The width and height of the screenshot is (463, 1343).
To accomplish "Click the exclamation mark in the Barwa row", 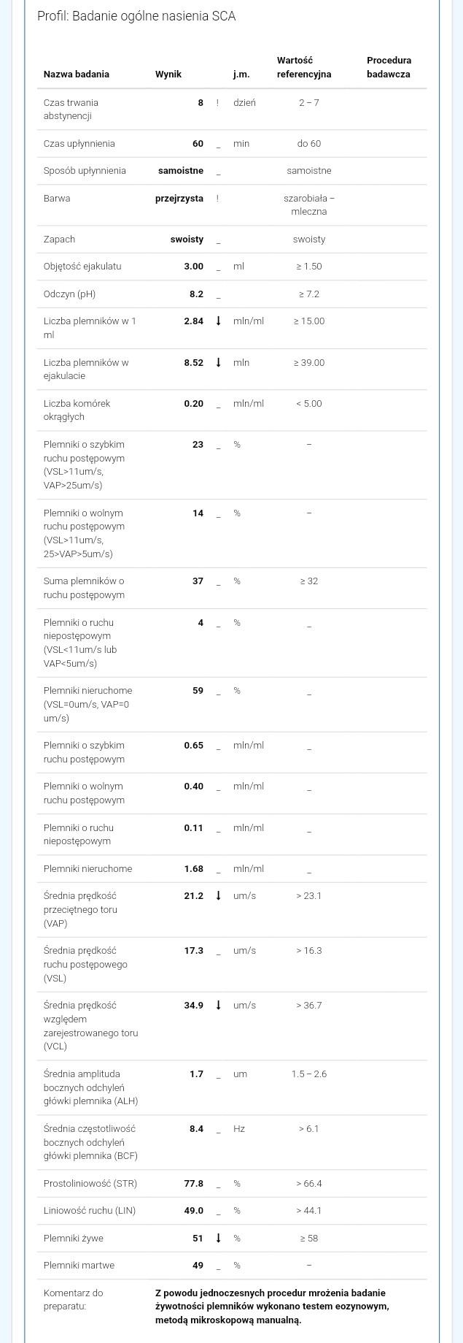I will [217, 199].
